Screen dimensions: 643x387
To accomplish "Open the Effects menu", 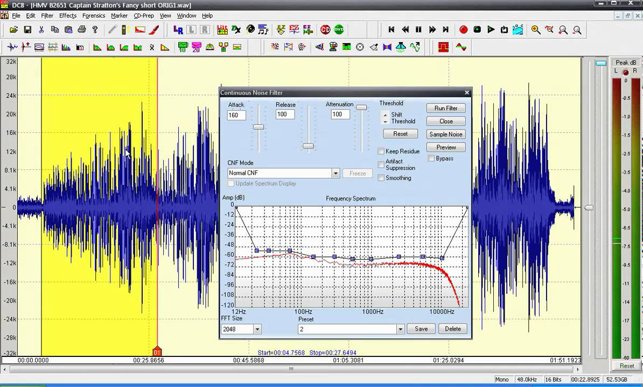I will [68, 16].
